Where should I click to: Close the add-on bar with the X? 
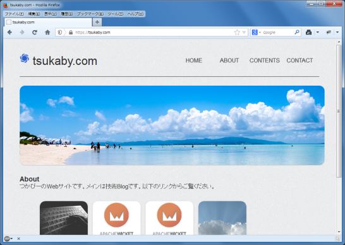(19, 239)
